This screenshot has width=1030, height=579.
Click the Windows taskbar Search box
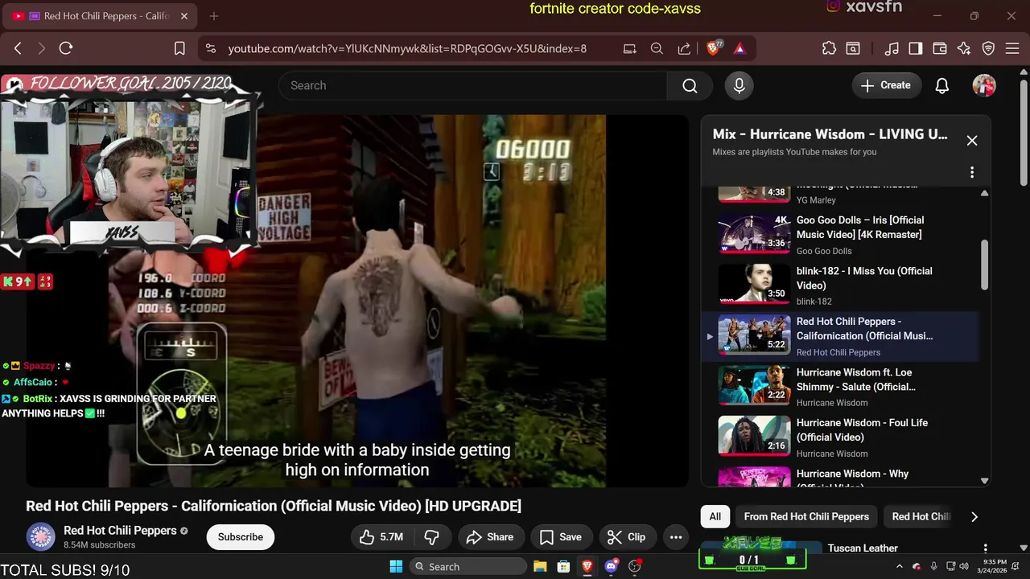[x=467, y=566]
